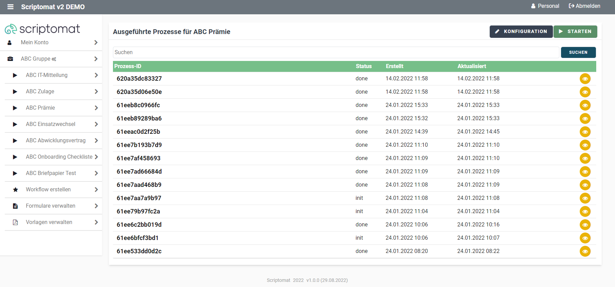View process 620a35dc83327 via eye icon
This screenshot has height=287, width=615.
585,79
